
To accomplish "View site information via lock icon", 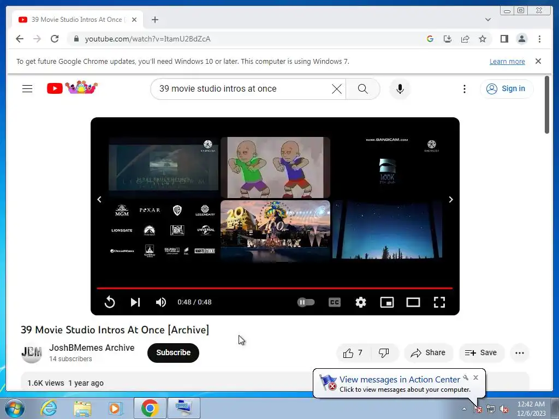I will [76, 39].
